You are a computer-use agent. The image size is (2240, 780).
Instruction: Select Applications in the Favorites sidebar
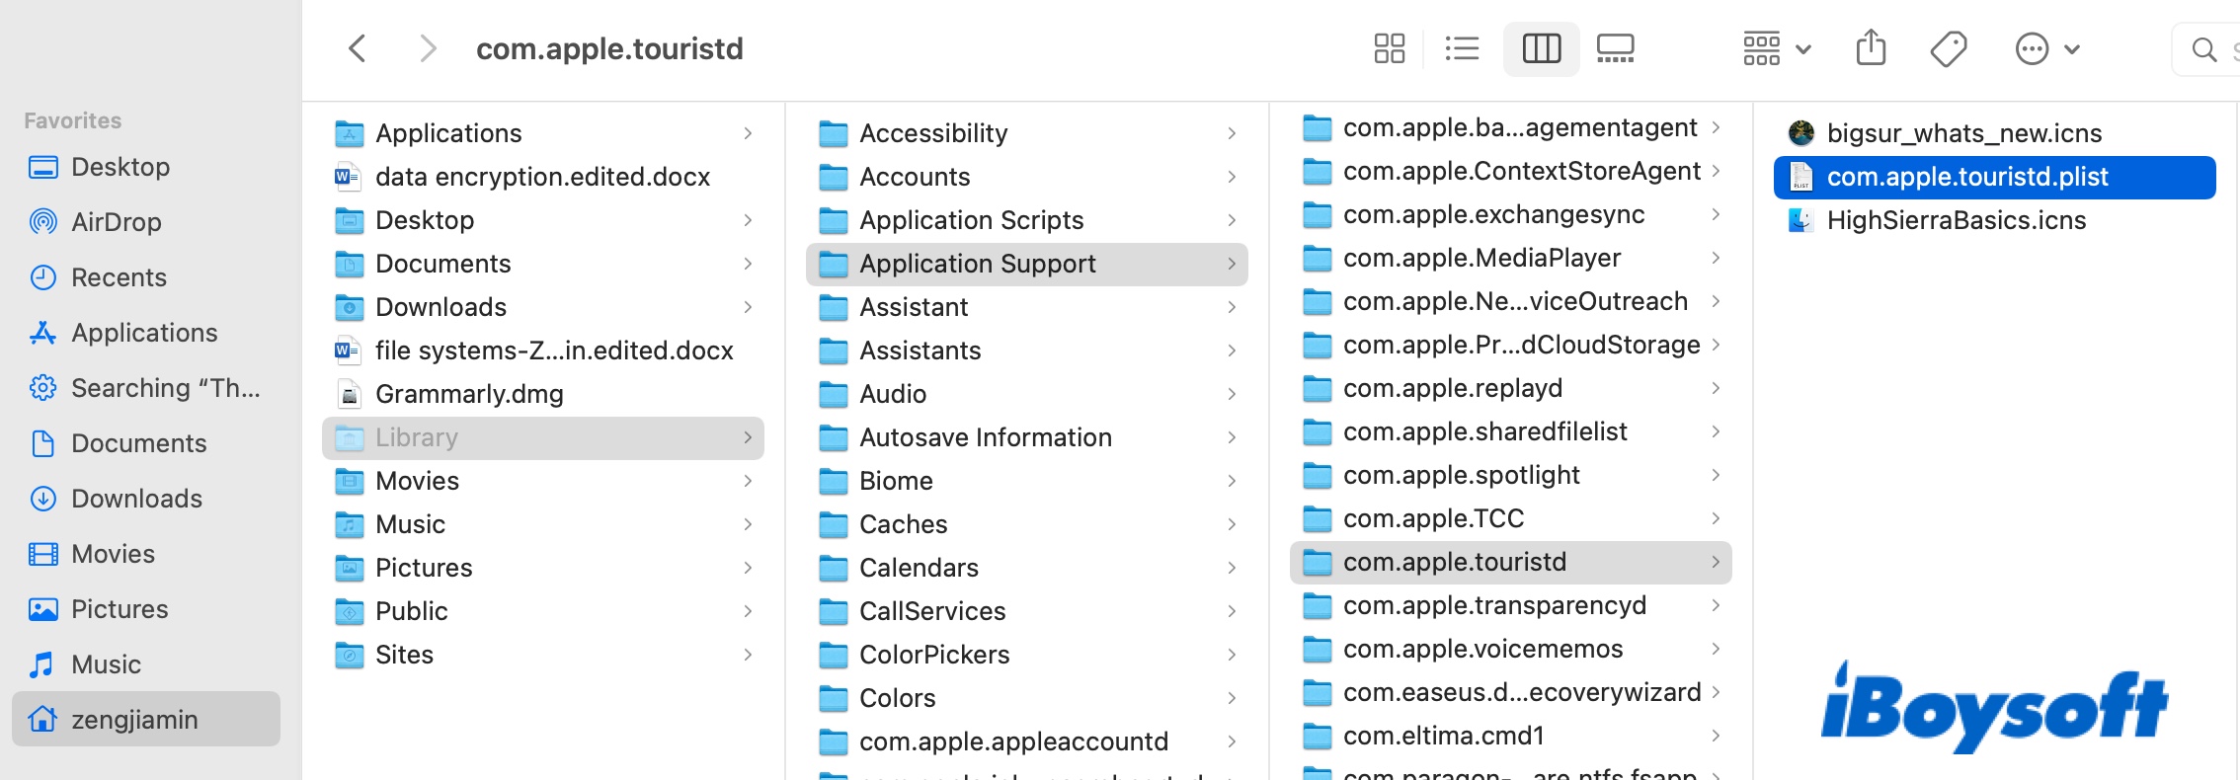(144, 333)
